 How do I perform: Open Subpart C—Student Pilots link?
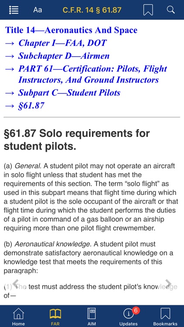click(x=69, y=92)
